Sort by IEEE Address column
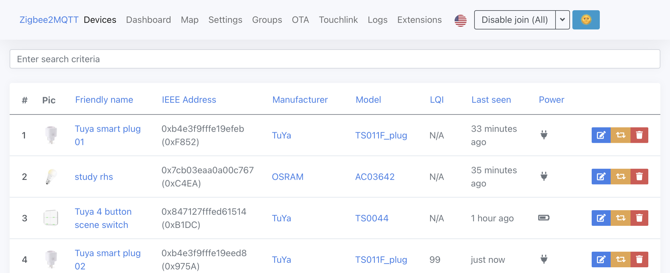The image size is (670, 273). pos(189,100)
